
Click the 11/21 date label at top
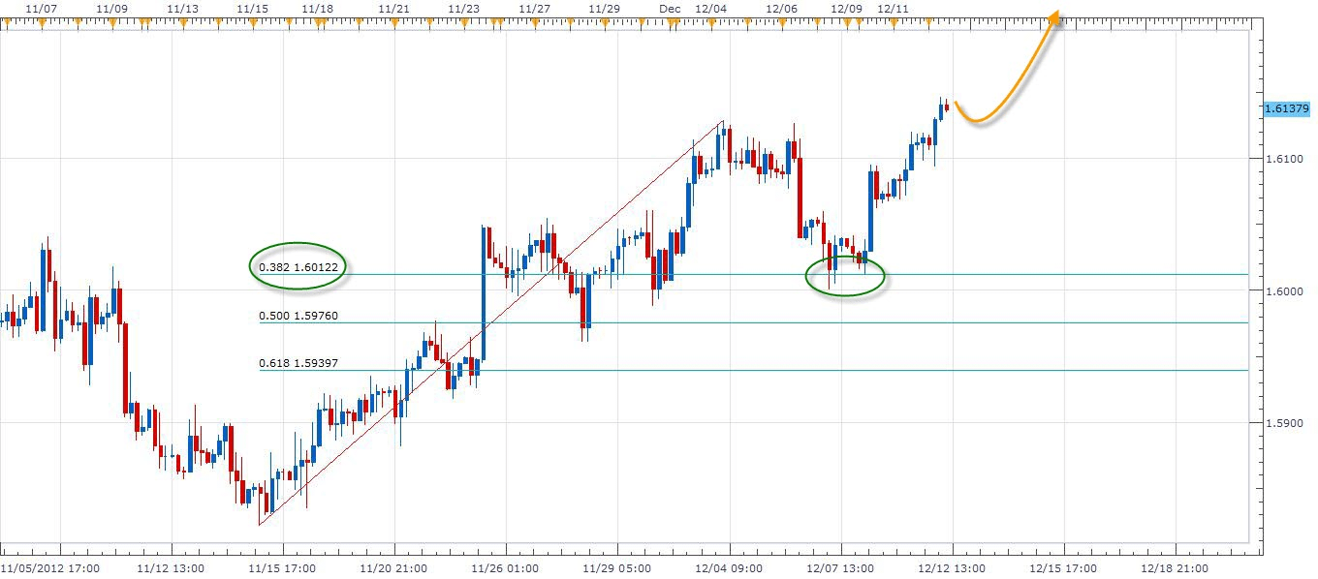pyautogui.click(x=393, y=8)
